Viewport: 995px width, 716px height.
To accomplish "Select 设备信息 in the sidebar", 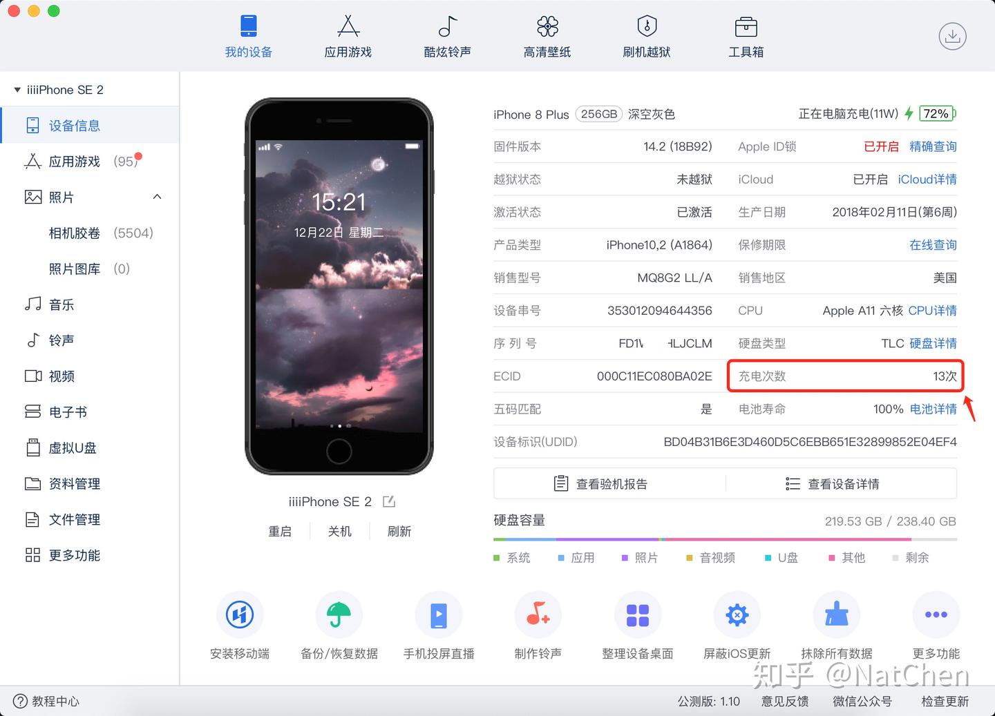I will click(x=90, y=126).
